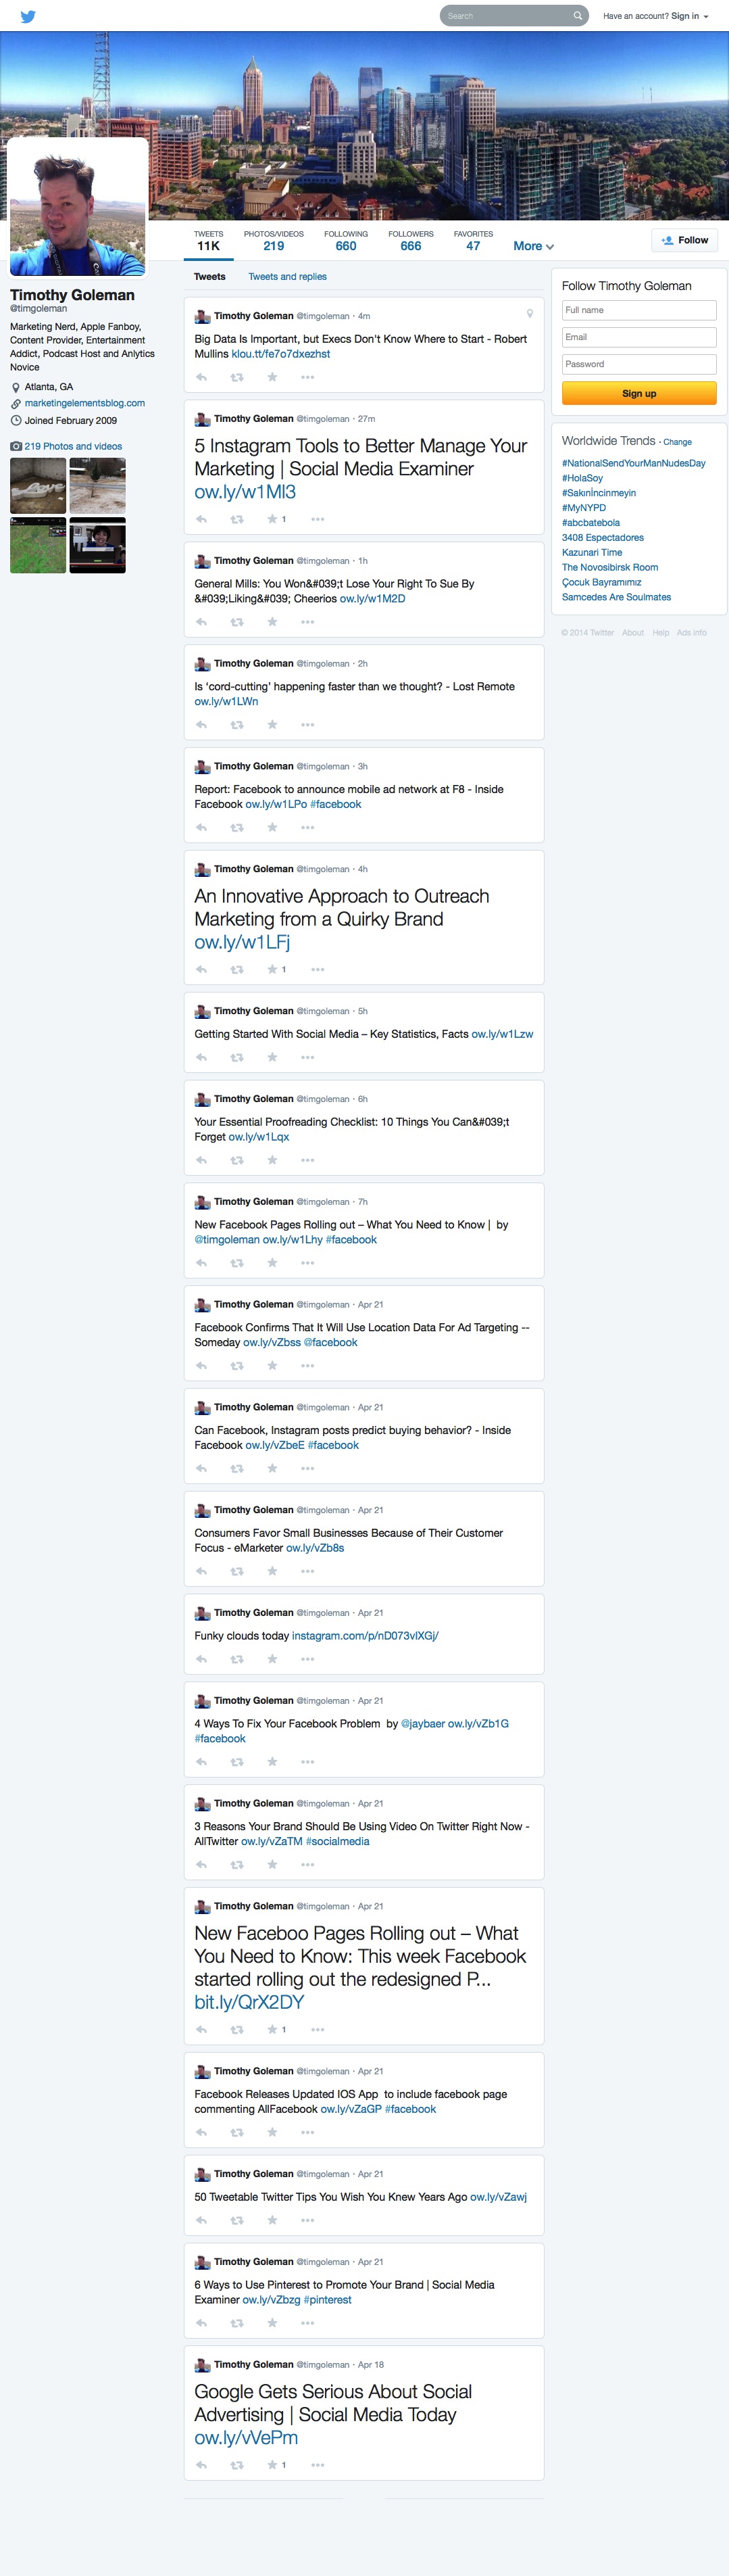The image size is (729, 2576).
Task: Retweet the 5 Instagram Tools tweet
Action: (x=236, y=519)
